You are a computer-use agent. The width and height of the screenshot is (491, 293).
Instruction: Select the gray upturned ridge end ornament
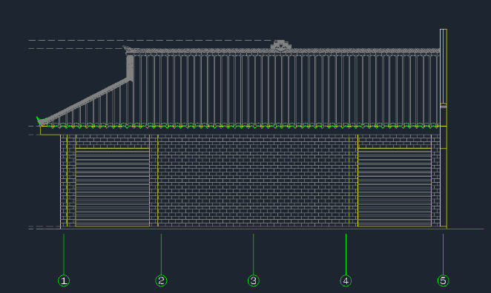pos(127,49)
